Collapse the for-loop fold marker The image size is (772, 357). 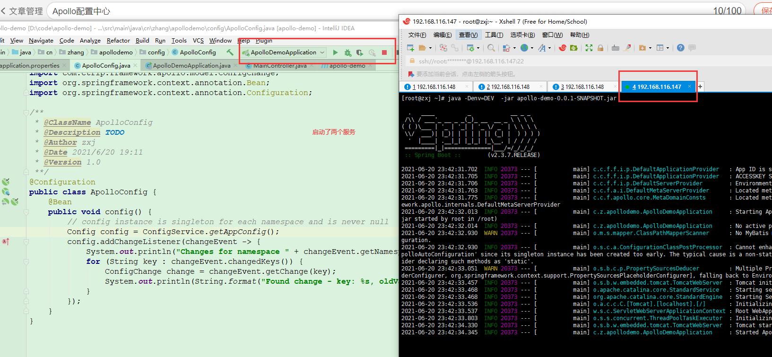[26, 261]
